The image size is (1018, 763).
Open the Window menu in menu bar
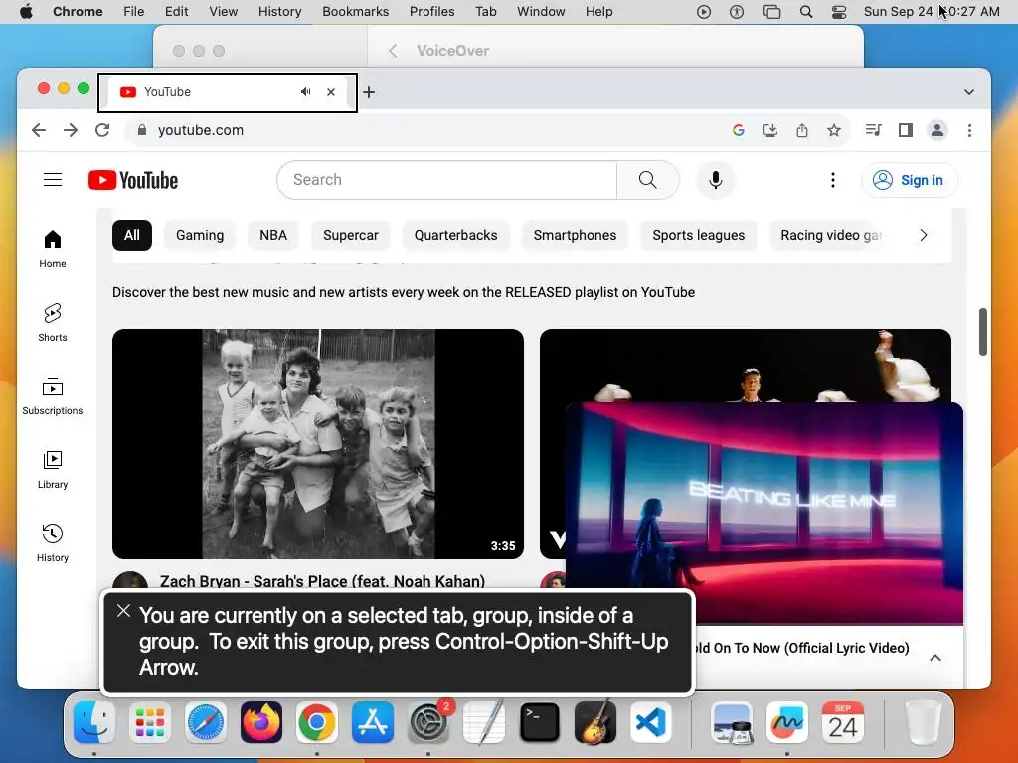point(541,12)
